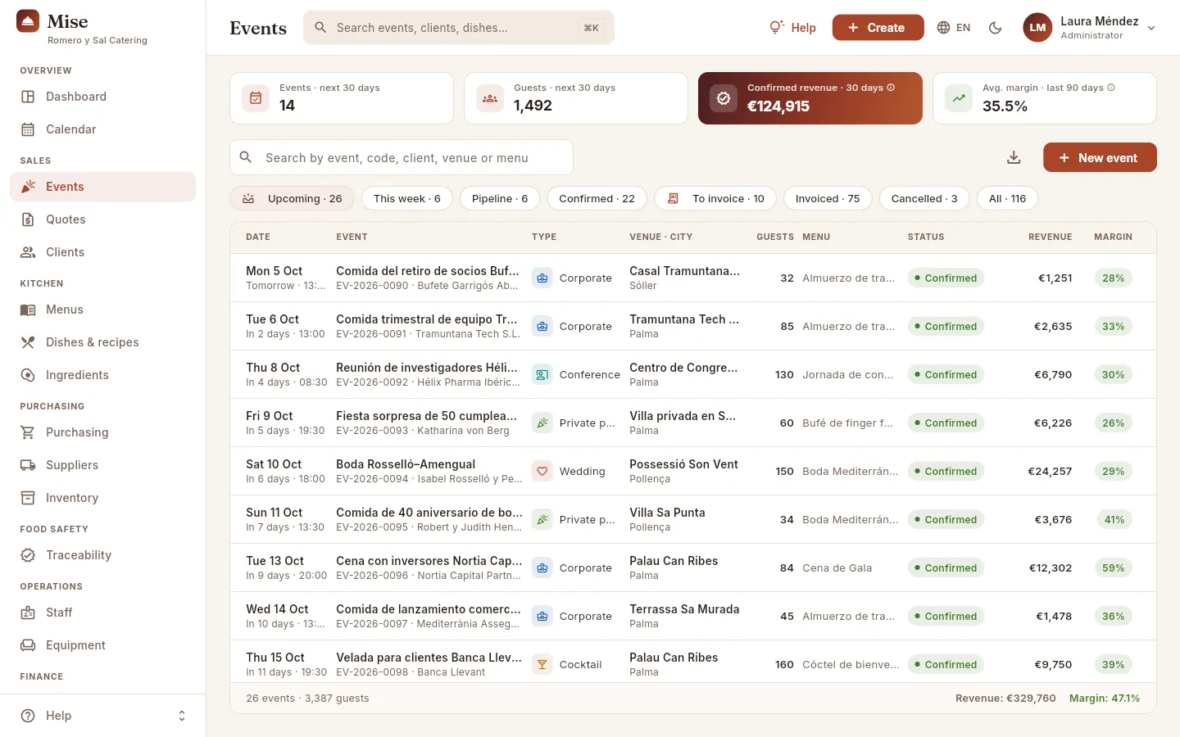
Task: Click the Wedding heart icon for Boda Rosselló
Action: click(542, 471)
